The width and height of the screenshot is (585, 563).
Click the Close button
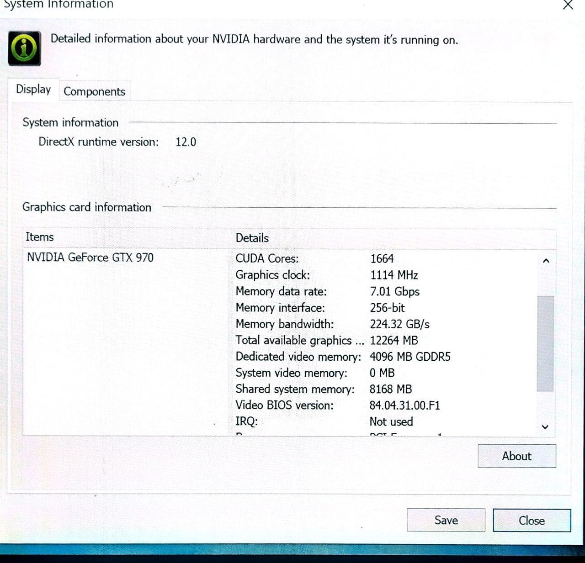point(532,521)
